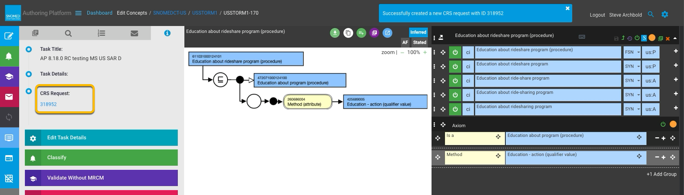Switch to the mail tab in left panel
684x195 pixels.
pos(134,33)
